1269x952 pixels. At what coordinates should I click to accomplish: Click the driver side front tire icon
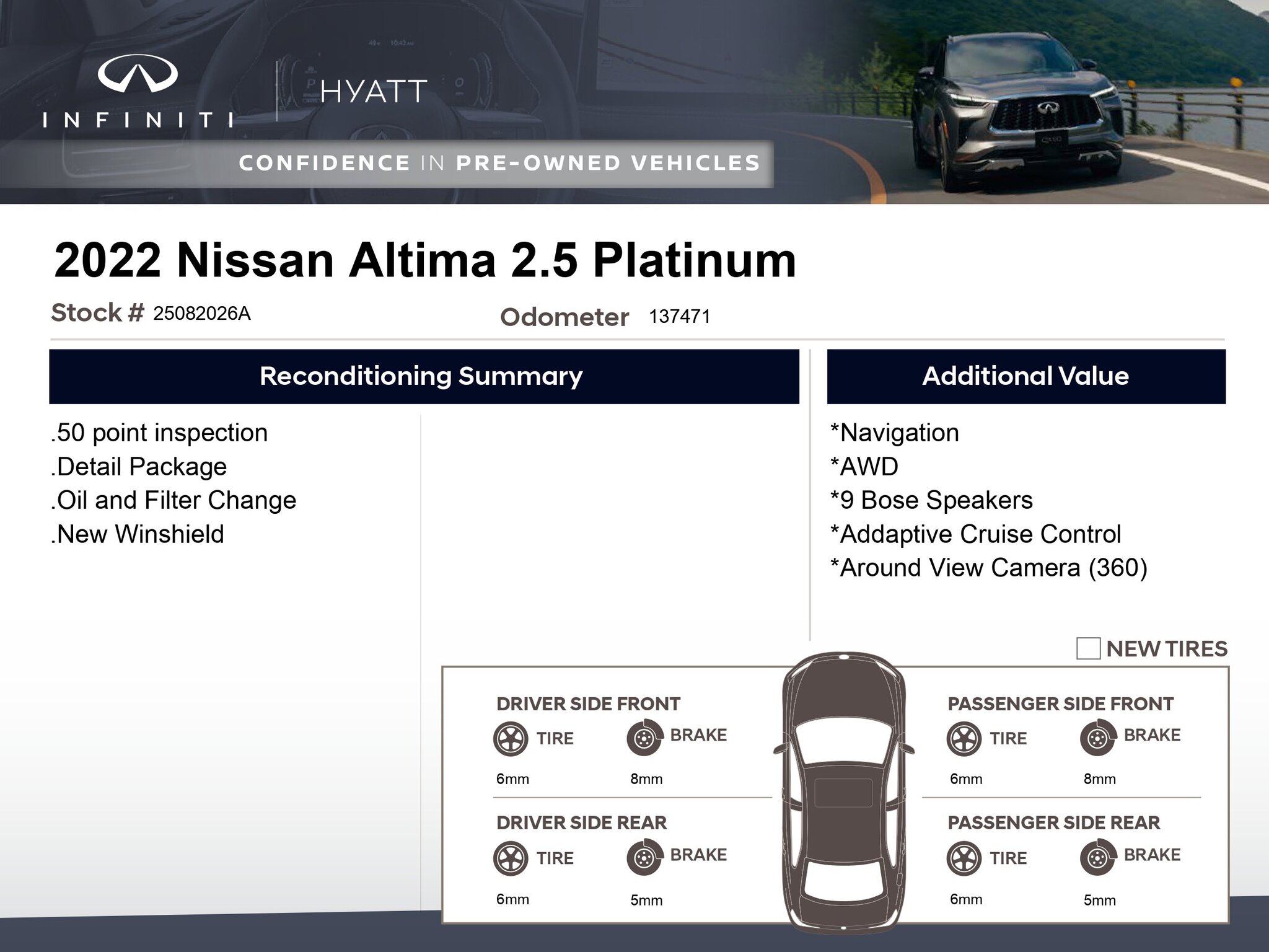click(511, 739)
